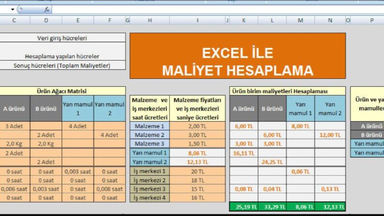This screenshot has height=216, width=384.
Task: Click '4 Adet' under Yarı mamul 1
Action: tap(78, 126)
